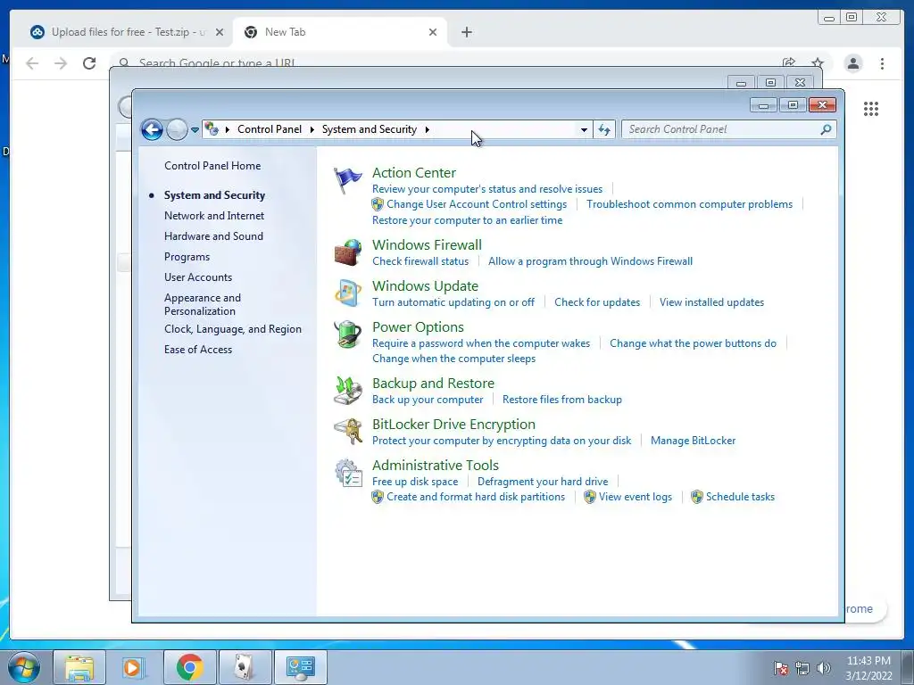Open the BitLocker Drive Encryption keys icon
Image resolution: width=914 pixels, height=685 pixels.
pyautogui.click(x=348, y=433)
